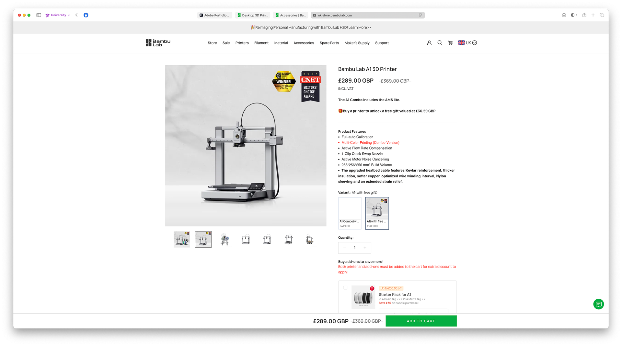
Task: Open the account profile icon
Action: pyautogui.click(x=429, y=43)
